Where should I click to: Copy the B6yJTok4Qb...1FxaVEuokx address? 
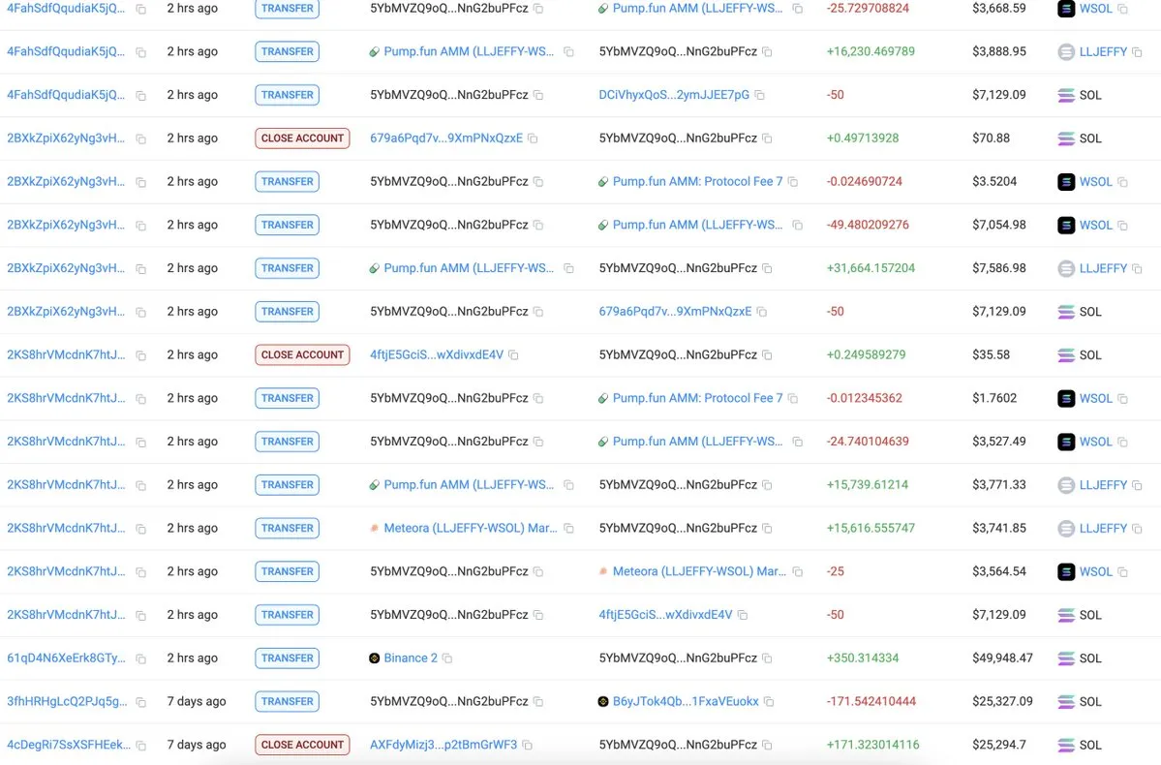coord(769,701)
